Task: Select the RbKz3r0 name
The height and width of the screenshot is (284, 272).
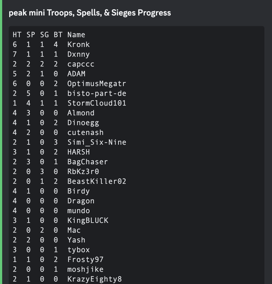Action: coord(83,172)
